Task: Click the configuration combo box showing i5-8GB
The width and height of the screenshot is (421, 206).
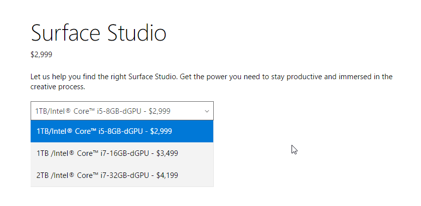Action: pos(122,111)
